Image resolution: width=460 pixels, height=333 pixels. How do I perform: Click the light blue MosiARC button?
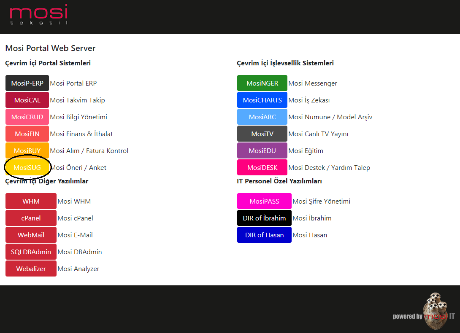tap(262, 117)
